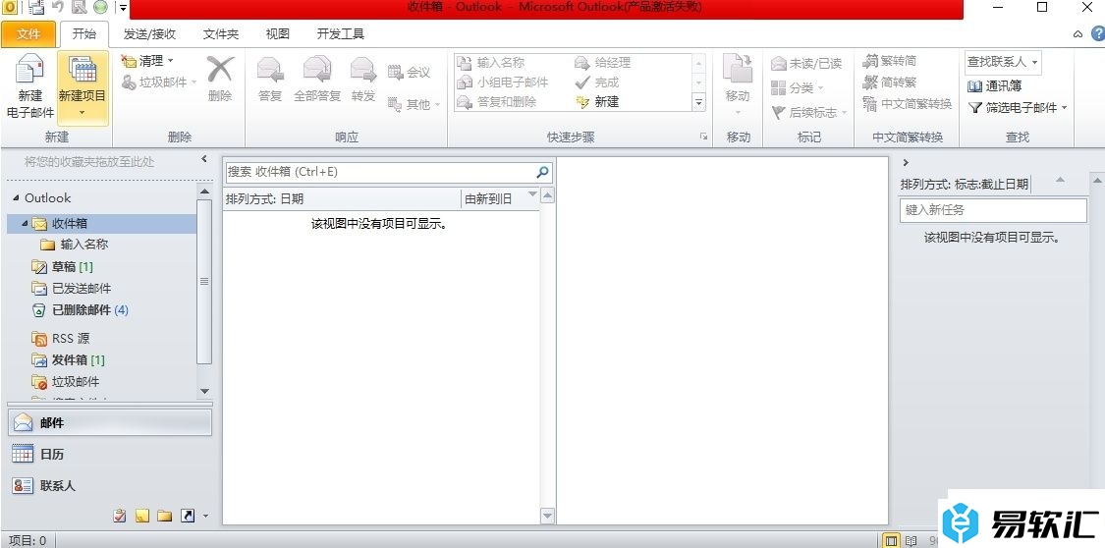Screen dimensions: 1105x548
Task: Toggle Unread/Read (未读/已读)
Action: (x=806, y=64)
